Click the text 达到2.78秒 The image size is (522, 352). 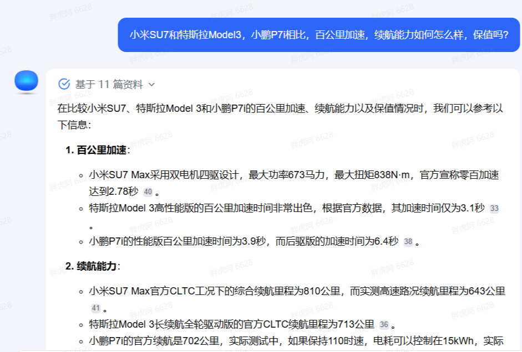[x=114, y=191]
